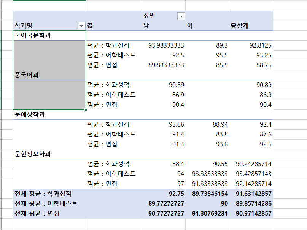Select the cell containing 93.98333333

[x=166, y=45]
